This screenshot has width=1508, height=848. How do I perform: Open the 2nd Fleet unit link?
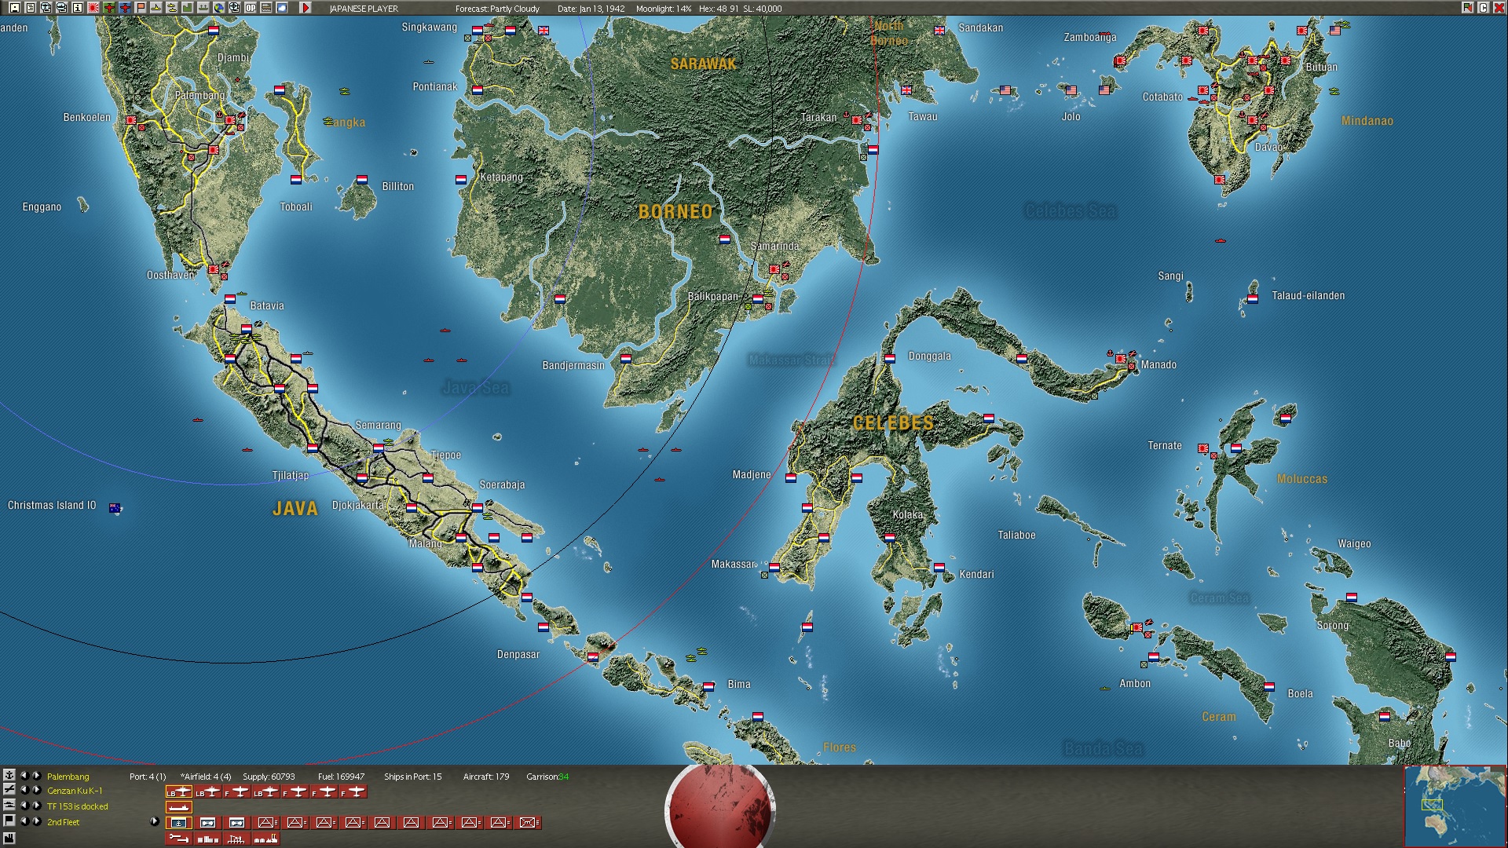(x=64, y=822)
